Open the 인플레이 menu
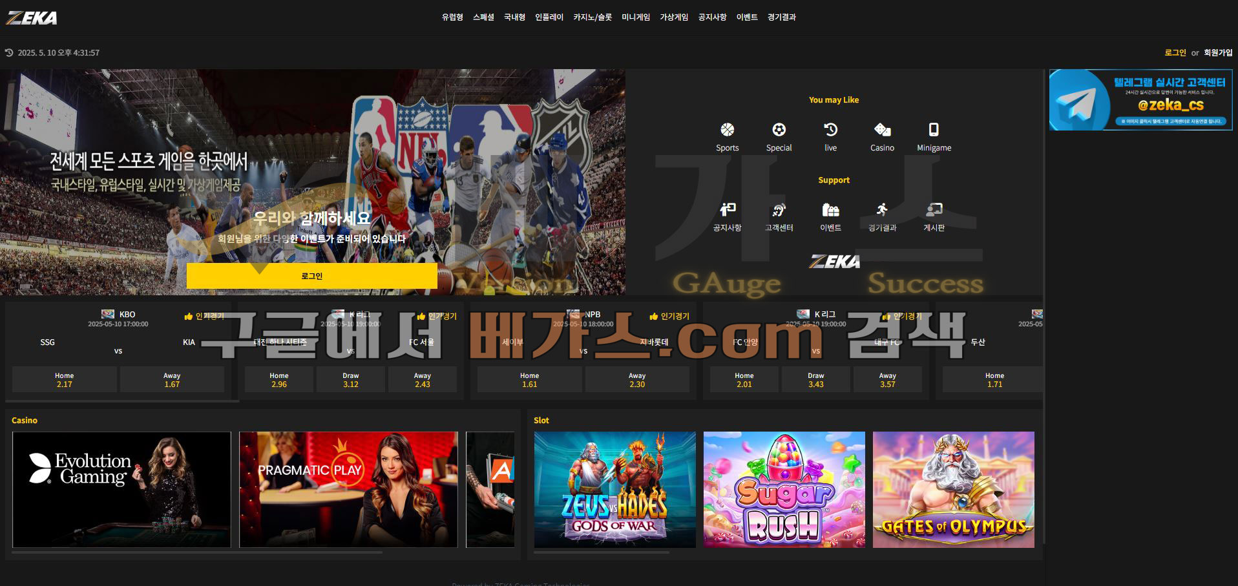1238x586 pixels. (x=549, y=17)
